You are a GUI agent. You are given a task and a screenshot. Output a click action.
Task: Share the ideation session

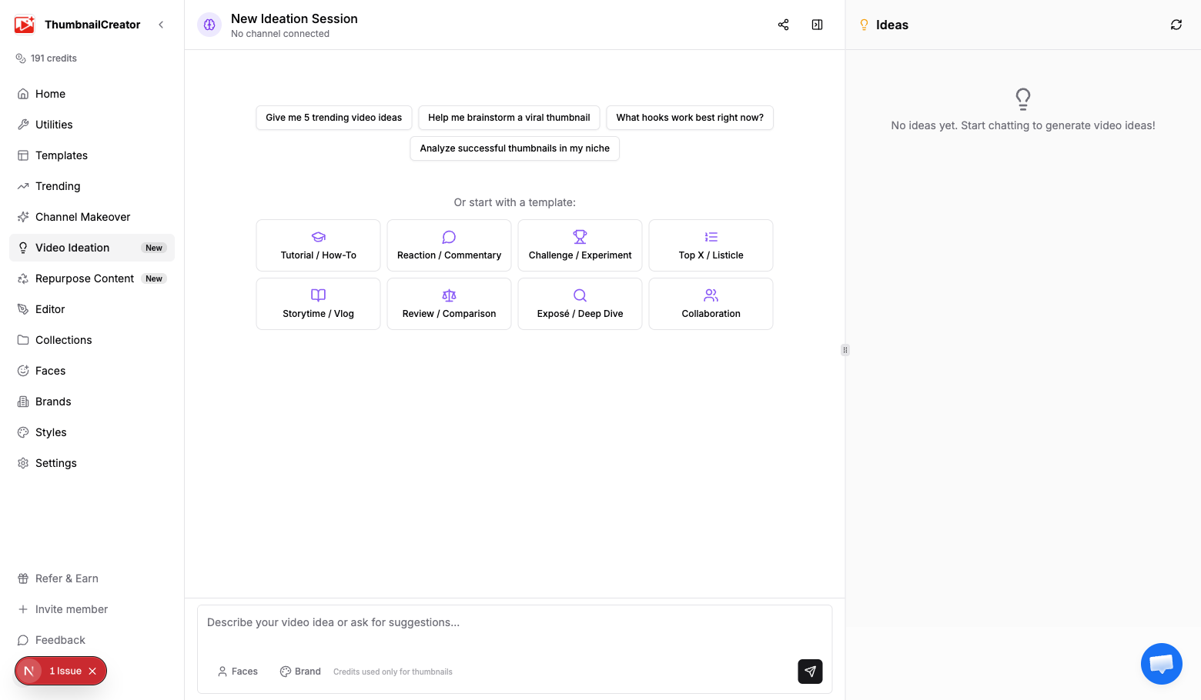pos(783,25)
